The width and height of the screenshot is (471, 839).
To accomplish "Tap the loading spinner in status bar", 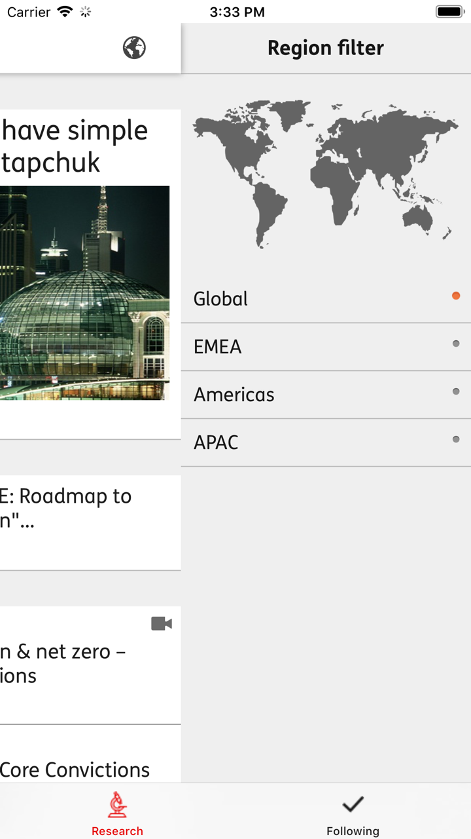I will [86, 12].
